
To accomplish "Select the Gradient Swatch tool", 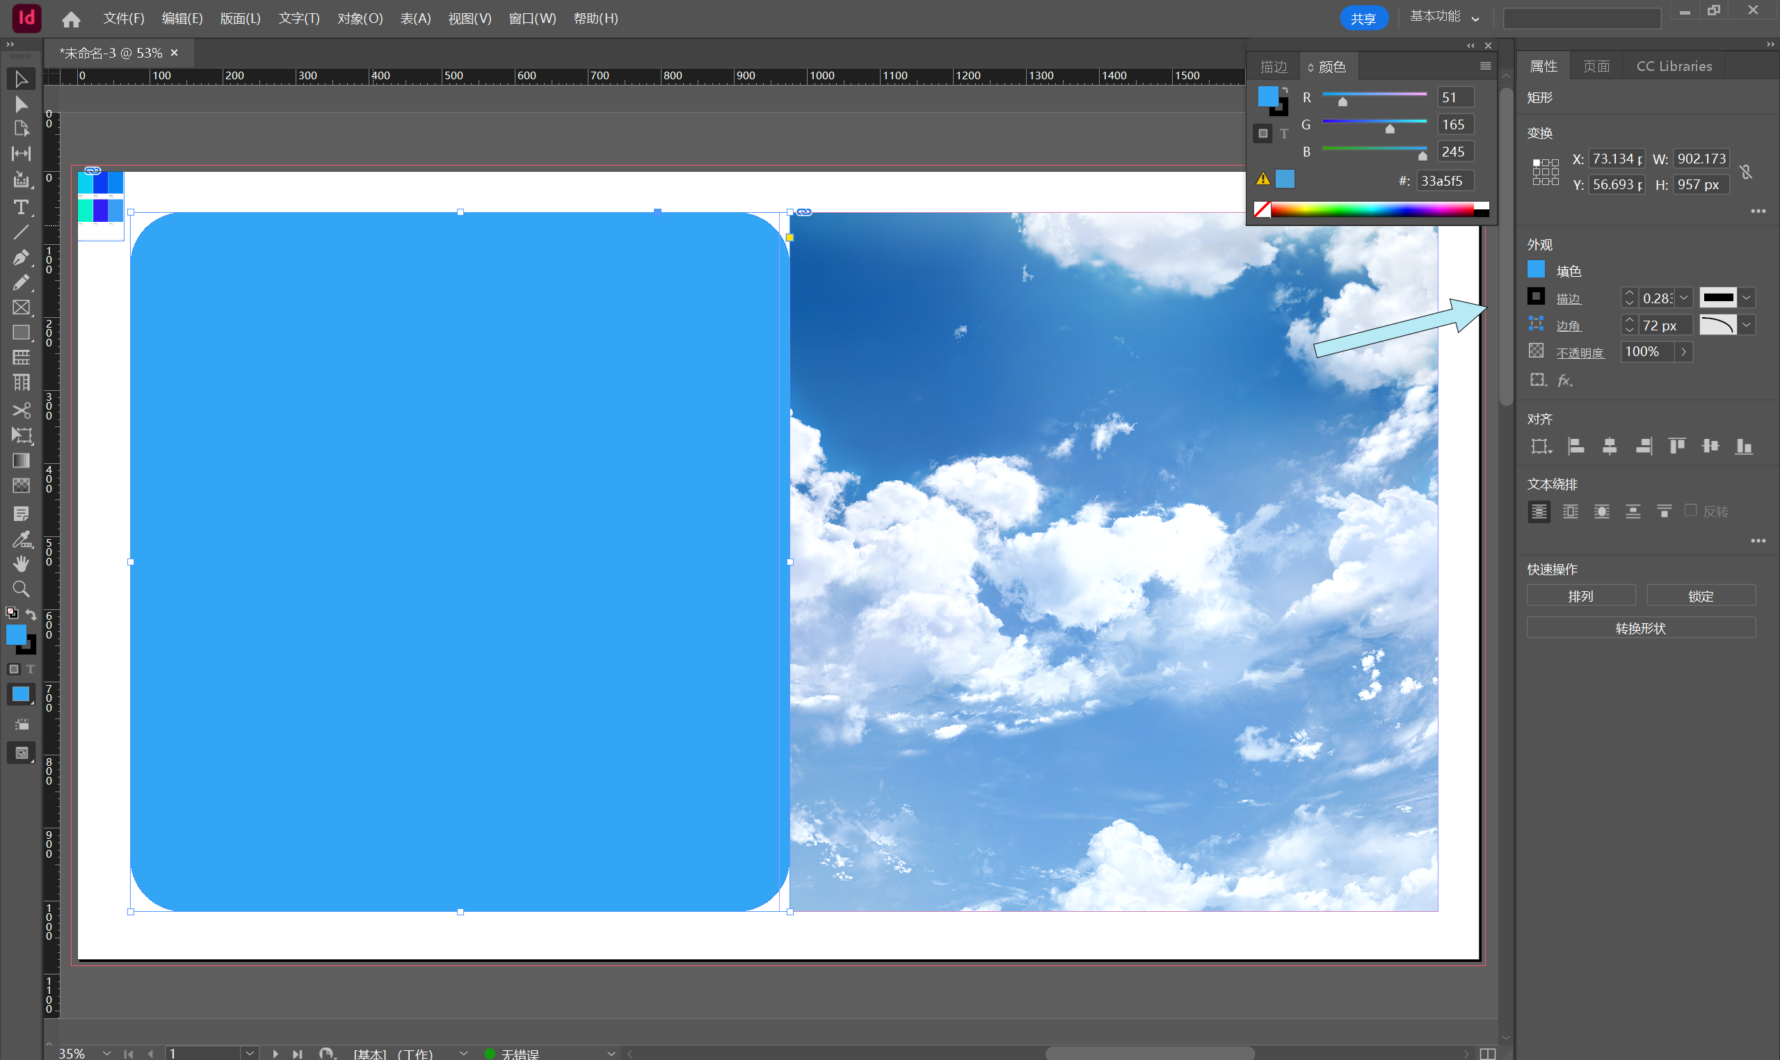I will click(21, 460).
